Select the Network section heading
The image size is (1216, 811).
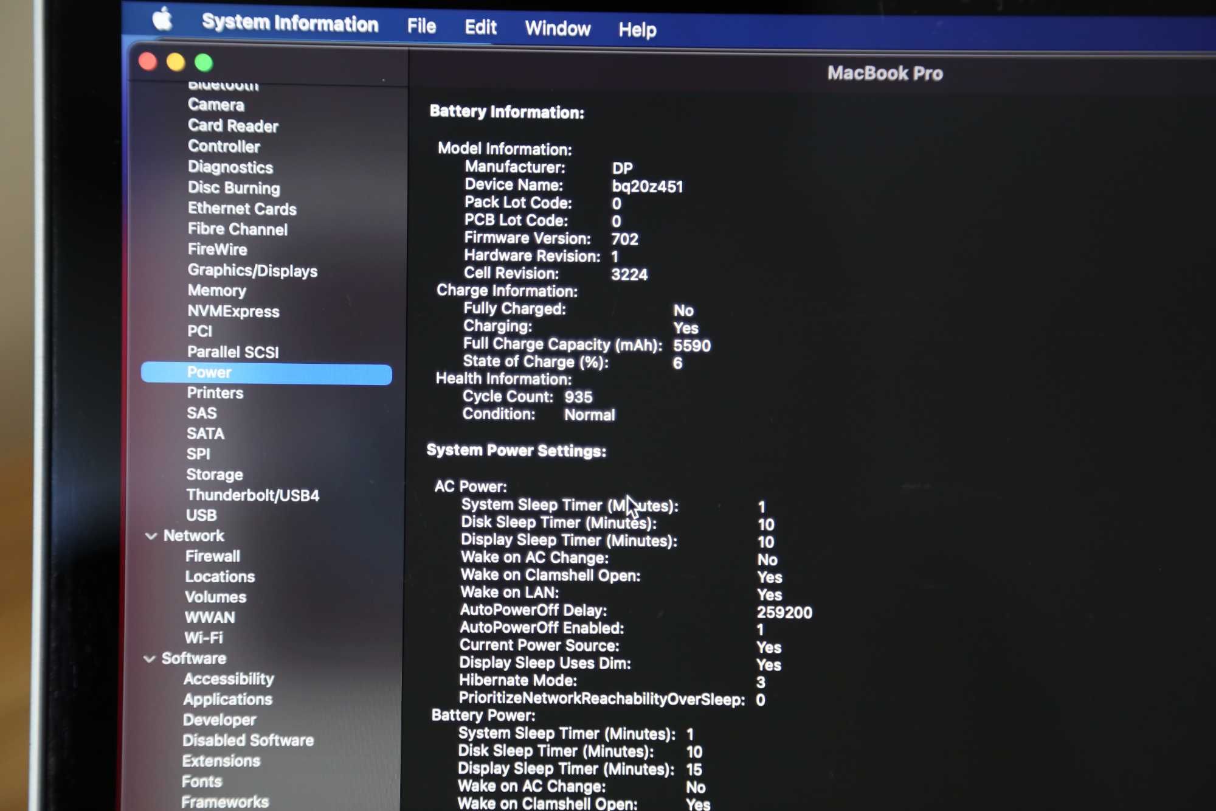point(194,535)
